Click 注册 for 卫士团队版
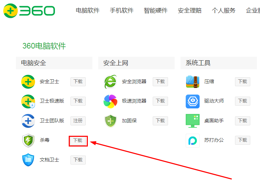 point(78,121)
